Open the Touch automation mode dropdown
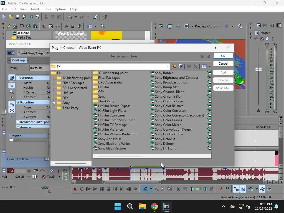 point(60,177)
